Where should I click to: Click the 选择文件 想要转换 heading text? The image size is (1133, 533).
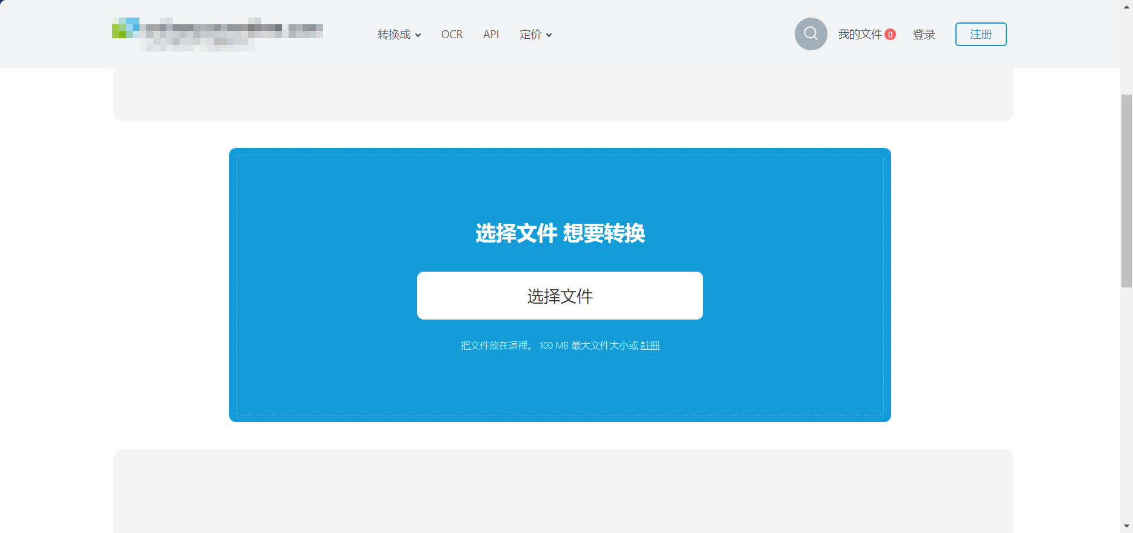click(560, 233)
